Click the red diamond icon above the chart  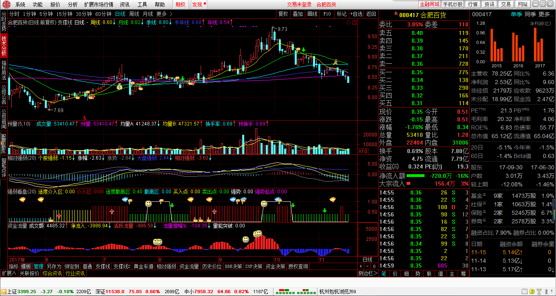point(349,22)
